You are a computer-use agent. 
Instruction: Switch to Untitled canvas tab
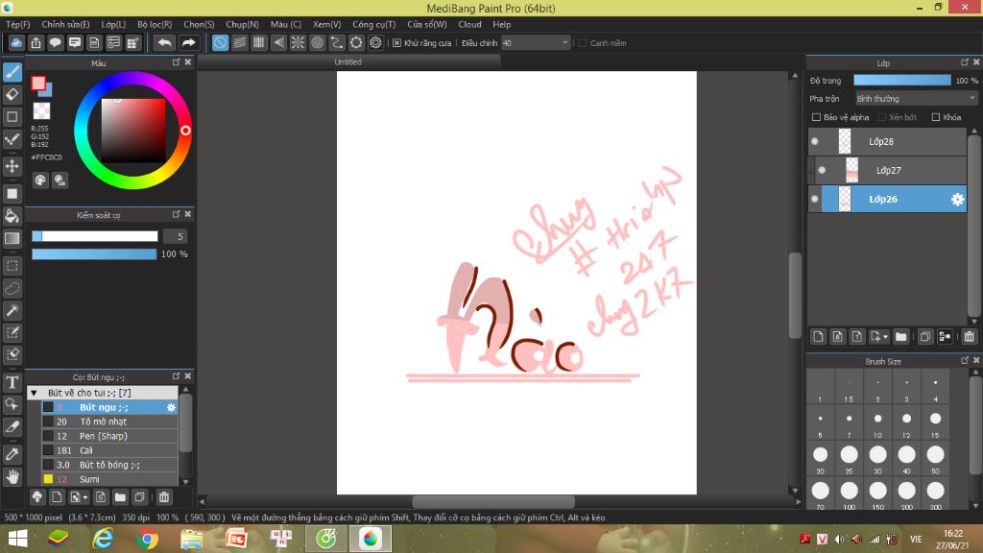tap(348, 62)
